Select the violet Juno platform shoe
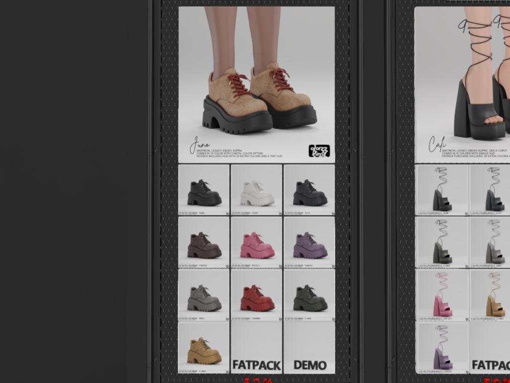The height and width of the screenshot is (383, 510). pyautogui.click(x=309, y=242)
